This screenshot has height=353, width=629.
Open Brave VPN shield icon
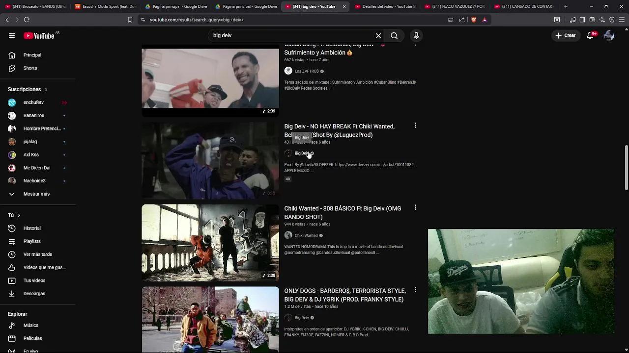612,20
